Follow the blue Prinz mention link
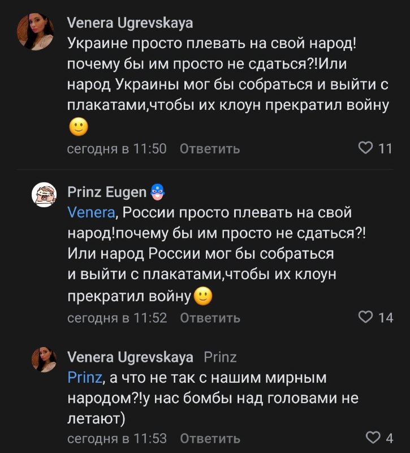The width and height of the screenshot is (410, 453). click(x=85, y=378)
